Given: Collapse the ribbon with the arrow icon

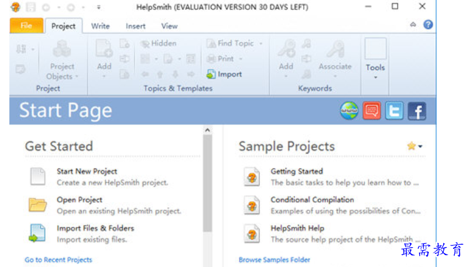Looking at the screenshot, I should [x=413, y=24].
